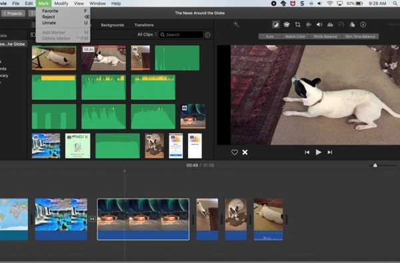This screenshot has height=263, width=400.
Task: Switch to the Backgrounds tab
Action: pos(113,25)
